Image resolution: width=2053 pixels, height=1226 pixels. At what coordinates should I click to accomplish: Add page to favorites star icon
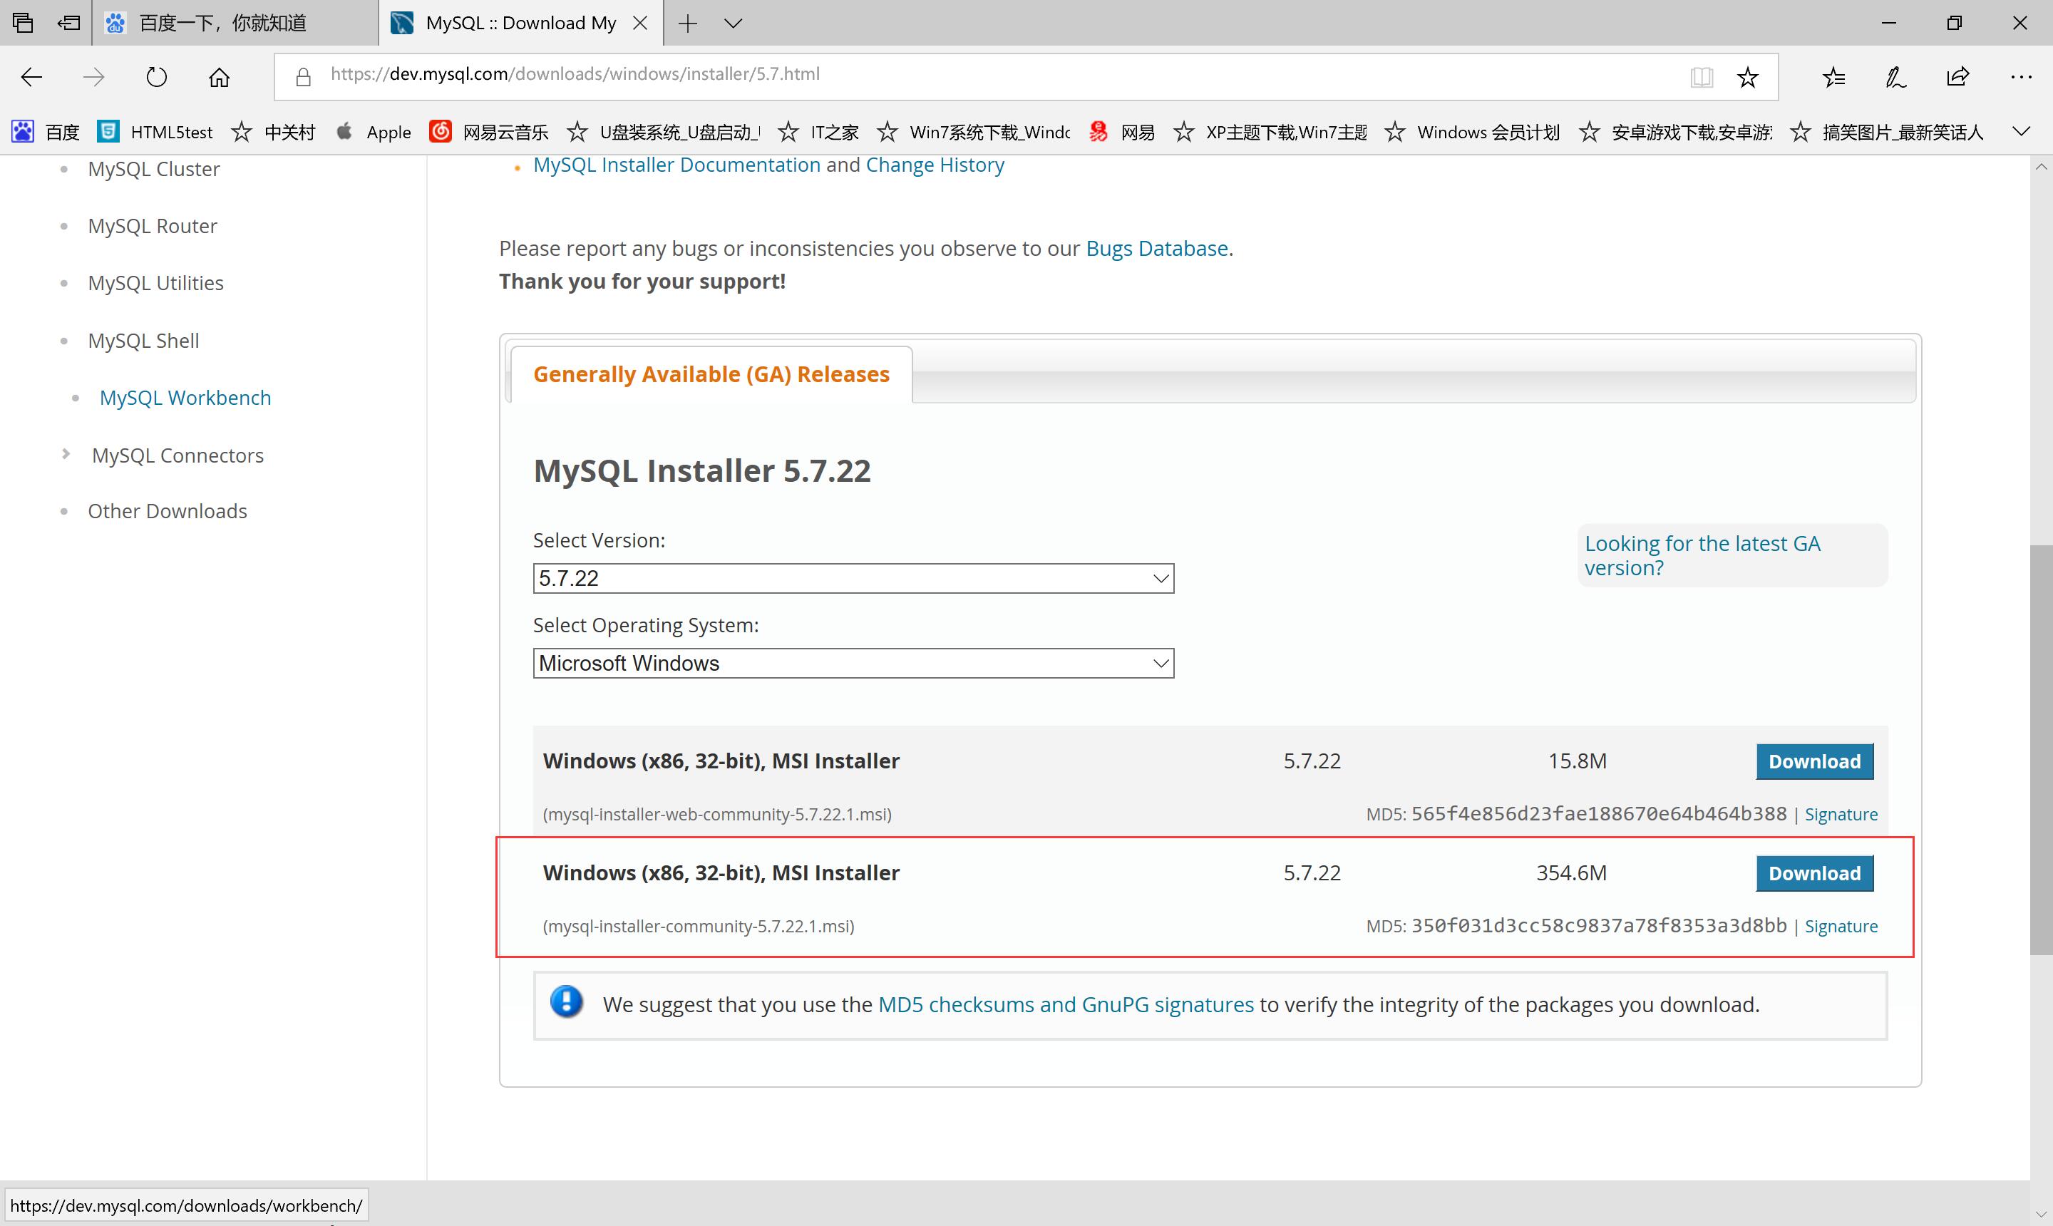1747,77
